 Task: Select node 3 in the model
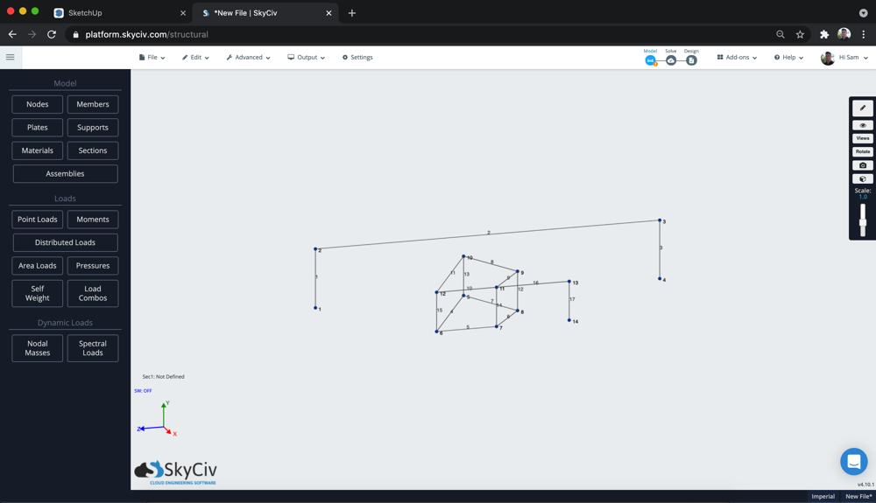click(x=660, y=220)
